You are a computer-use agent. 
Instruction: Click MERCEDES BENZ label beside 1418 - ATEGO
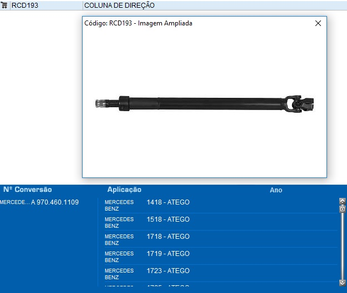[x=119, y=206]
